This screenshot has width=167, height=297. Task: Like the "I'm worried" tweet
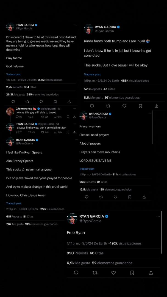(x=41, y=102)
